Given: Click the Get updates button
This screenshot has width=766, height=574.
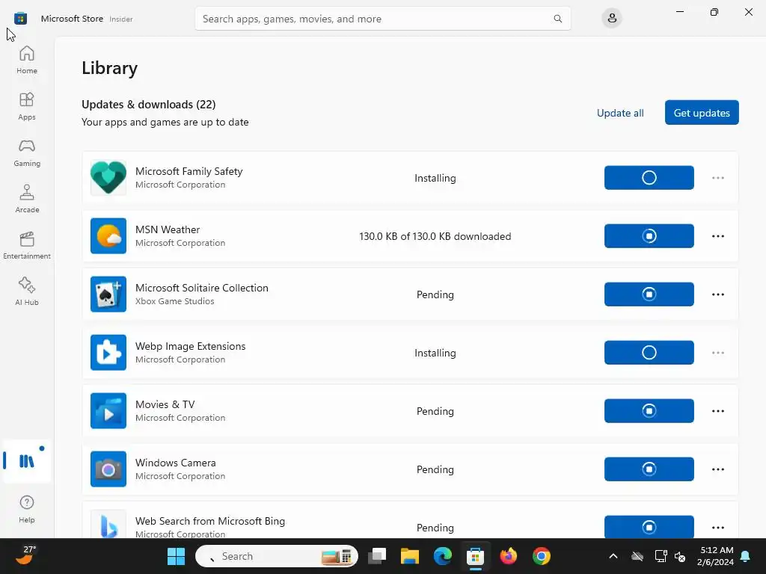Looking at the screenshot, I should pos(702,113).
